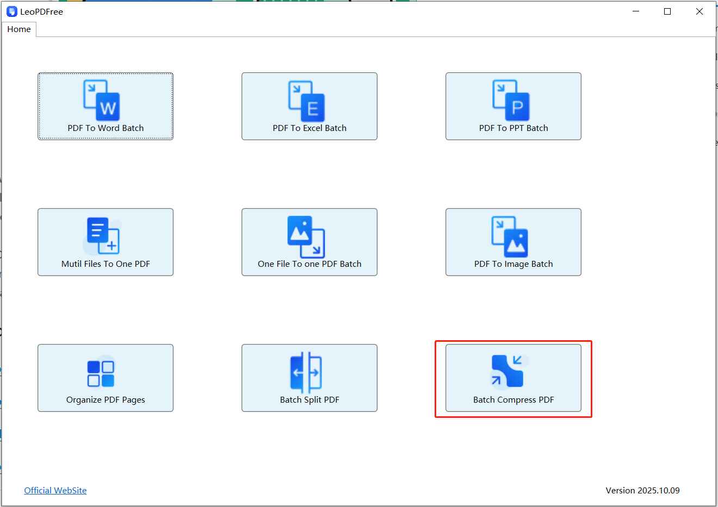This screenshot has width=718, height=507.
Task: Click the Batch Compress PDF label text
Action: (513, 399)
